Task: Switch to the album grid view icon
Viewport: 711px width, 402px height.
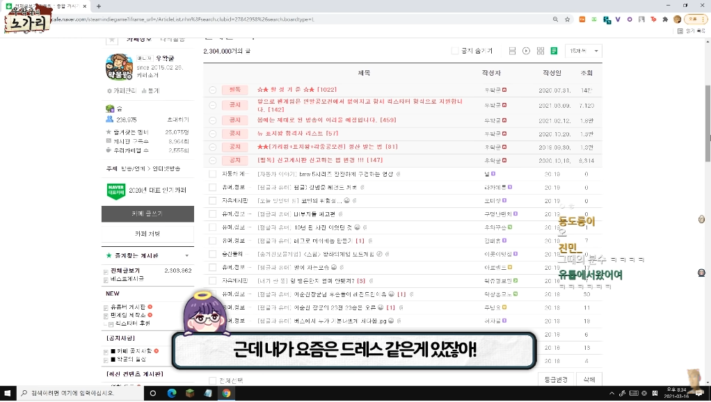Action: point(540,51)
